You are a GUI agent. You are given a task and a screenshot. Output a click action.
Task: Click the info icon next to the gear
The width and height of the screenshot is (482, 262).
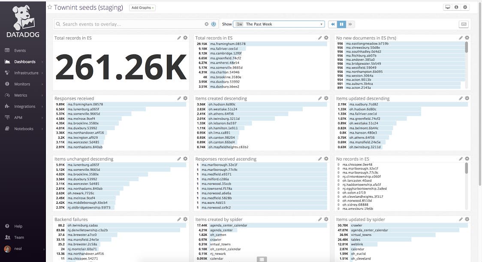tap(455, 7)
